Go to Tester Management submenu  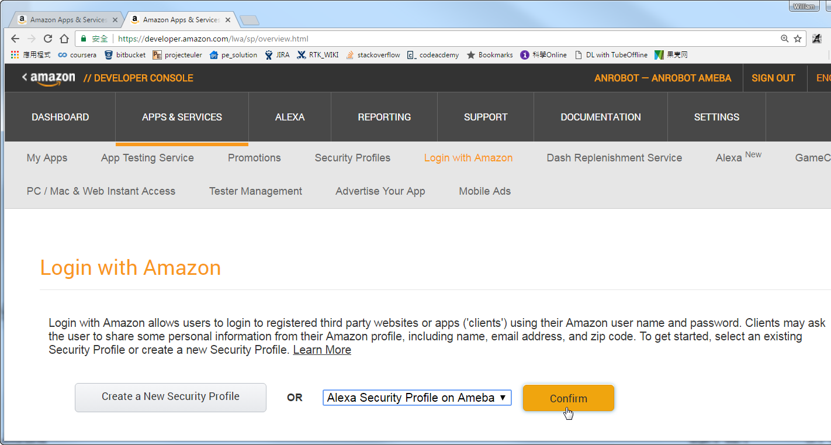coord(255,191)
